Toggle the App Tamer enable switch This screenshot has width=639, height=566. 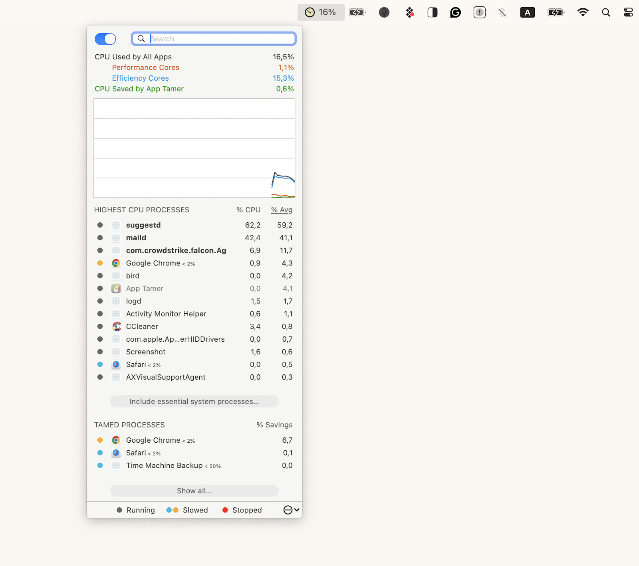[105, 39]
